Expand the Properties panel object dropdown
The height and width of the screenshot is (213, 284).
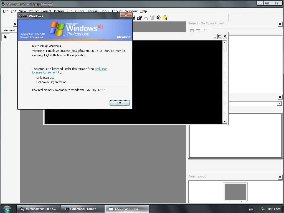[x=279, y=104]
